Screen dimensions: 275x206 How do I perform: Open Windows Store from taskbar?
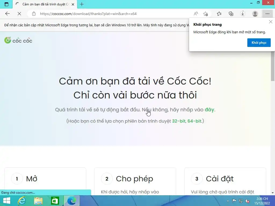point(55,201)
